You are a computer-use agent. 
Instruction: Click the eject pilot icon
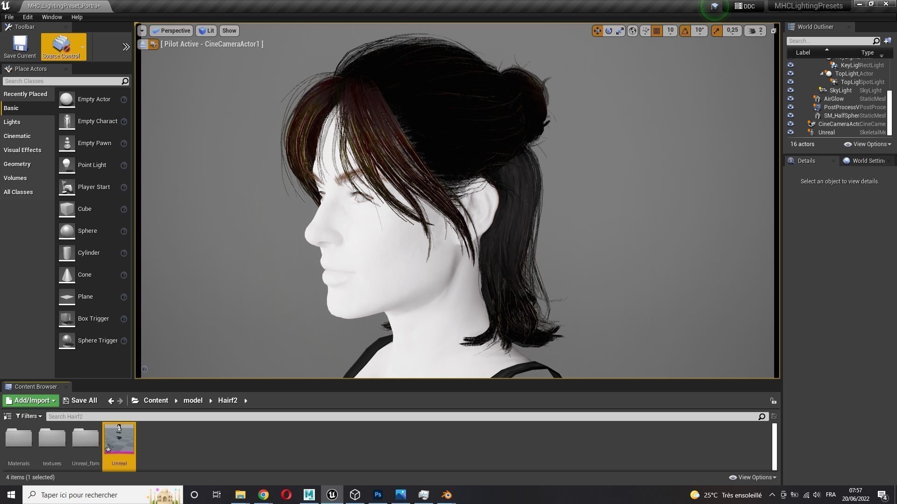click(143, 44)
